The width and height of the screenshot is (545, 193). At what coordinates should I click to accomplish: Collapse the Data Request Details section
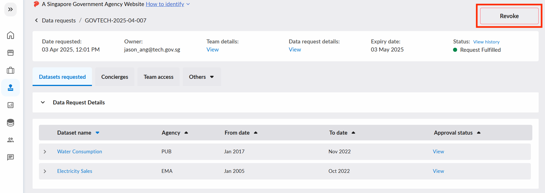pyautogui.click(x=43, y=102)
